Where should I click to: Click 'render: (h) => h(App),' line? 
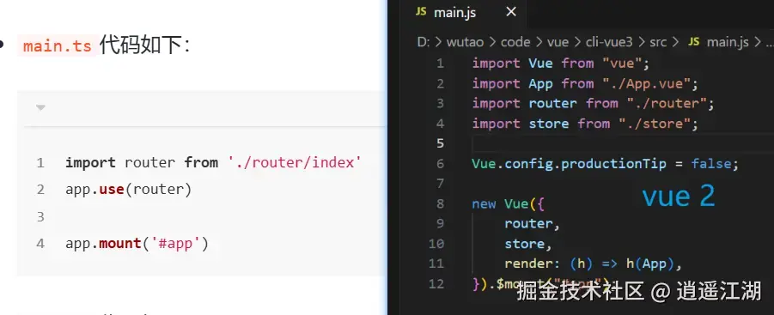(x=593, y=264)
